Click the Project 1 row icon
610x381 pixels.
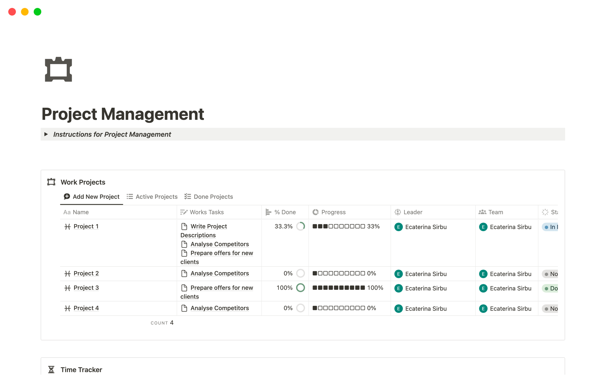click(67, 227)
